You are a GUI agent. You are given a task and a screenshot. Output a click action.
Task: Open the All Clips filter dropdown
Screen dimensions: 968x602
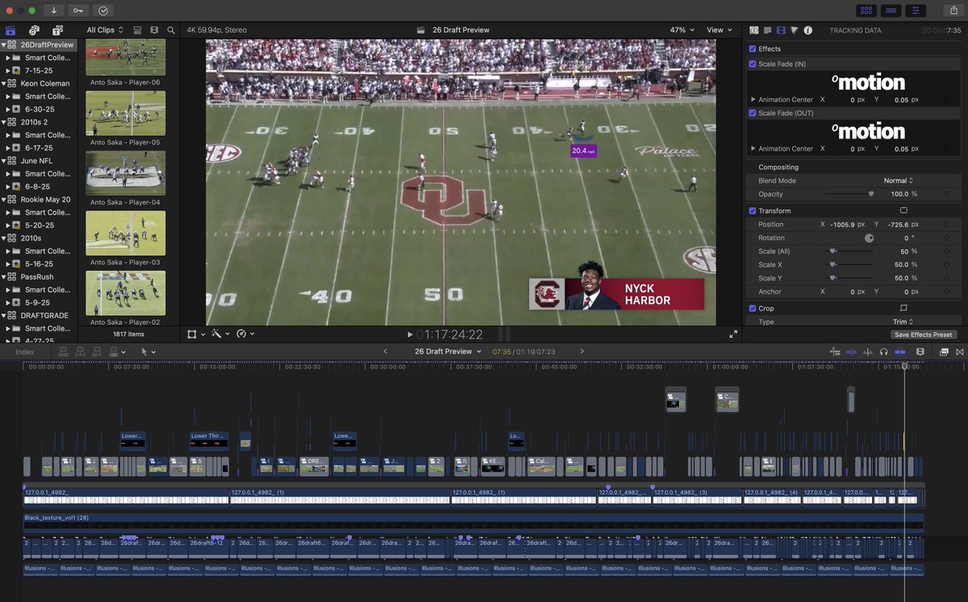click(x=105, y=30)
